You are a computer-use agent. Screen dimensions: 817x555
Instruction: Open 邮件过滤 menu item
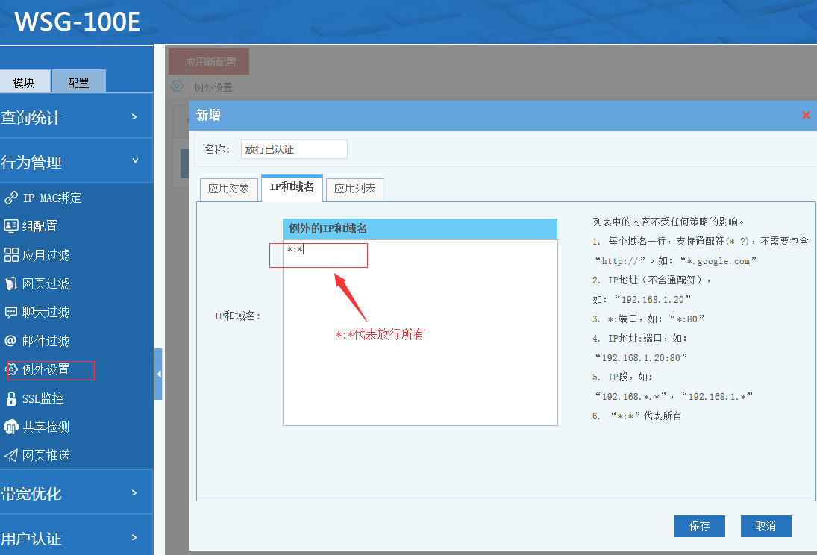[46, 341]
